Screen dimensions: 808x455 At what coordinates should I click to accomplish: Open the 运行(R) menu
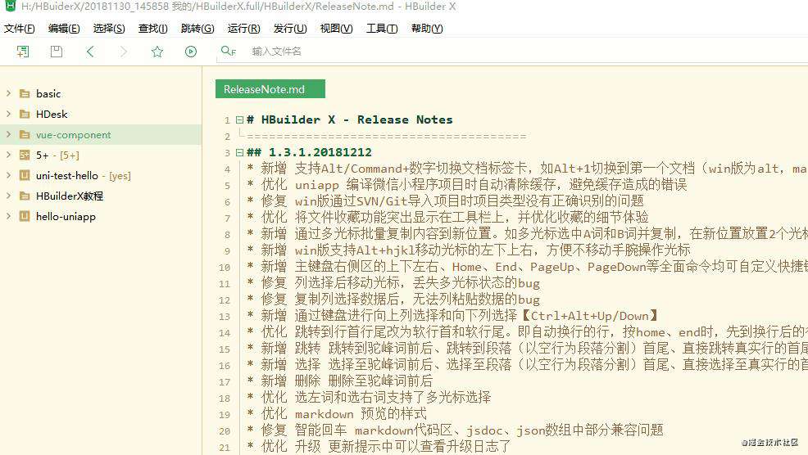pyautogui.click(x=243, y=29)
